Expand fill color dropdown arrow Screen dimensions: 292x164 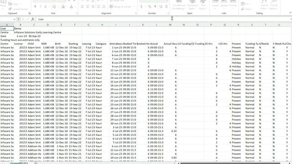(67, 7)
